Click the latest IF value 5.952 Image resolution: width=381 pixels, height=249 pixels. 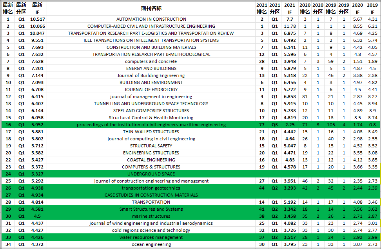[37, 125]
